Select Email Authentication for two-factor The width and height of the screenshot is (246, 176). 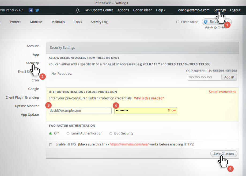(68, 133)
